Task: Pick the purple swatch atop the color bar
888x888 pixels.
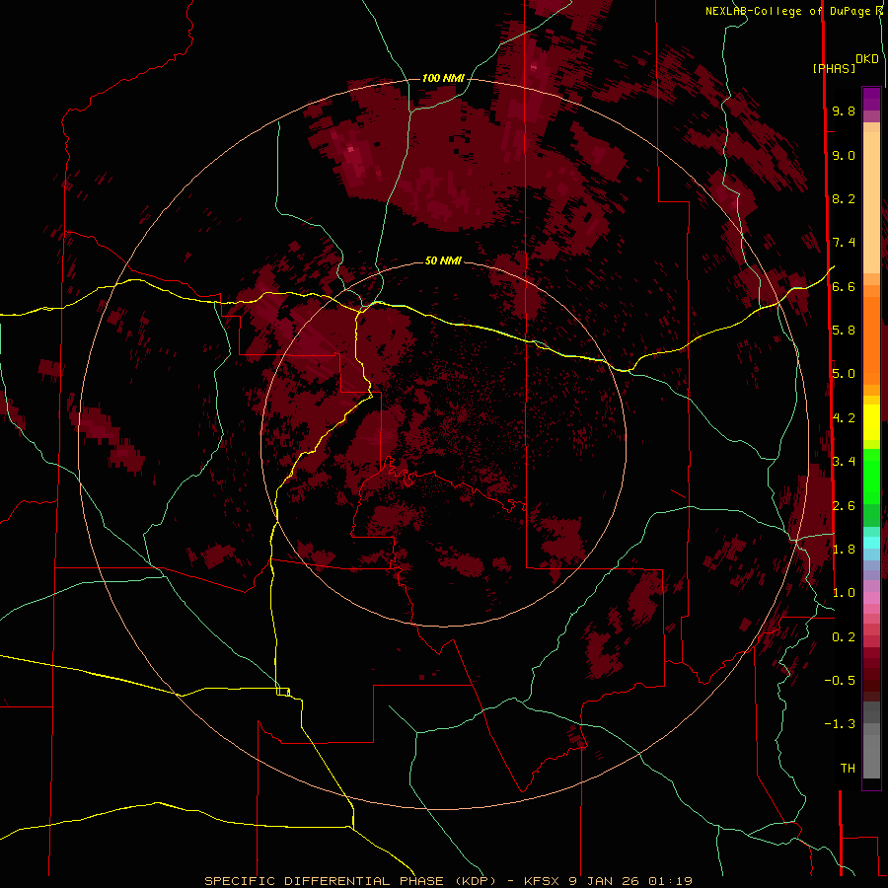Action: [x=871, y=99]
